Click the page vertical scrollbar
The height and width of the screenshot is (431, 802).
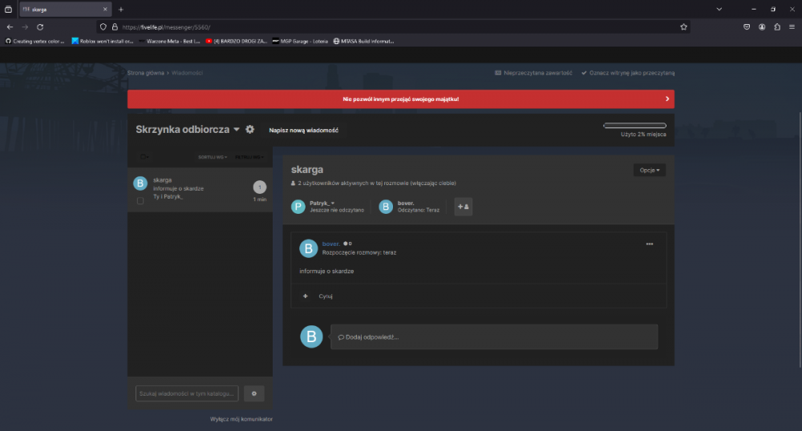click(x=800, y=240)
